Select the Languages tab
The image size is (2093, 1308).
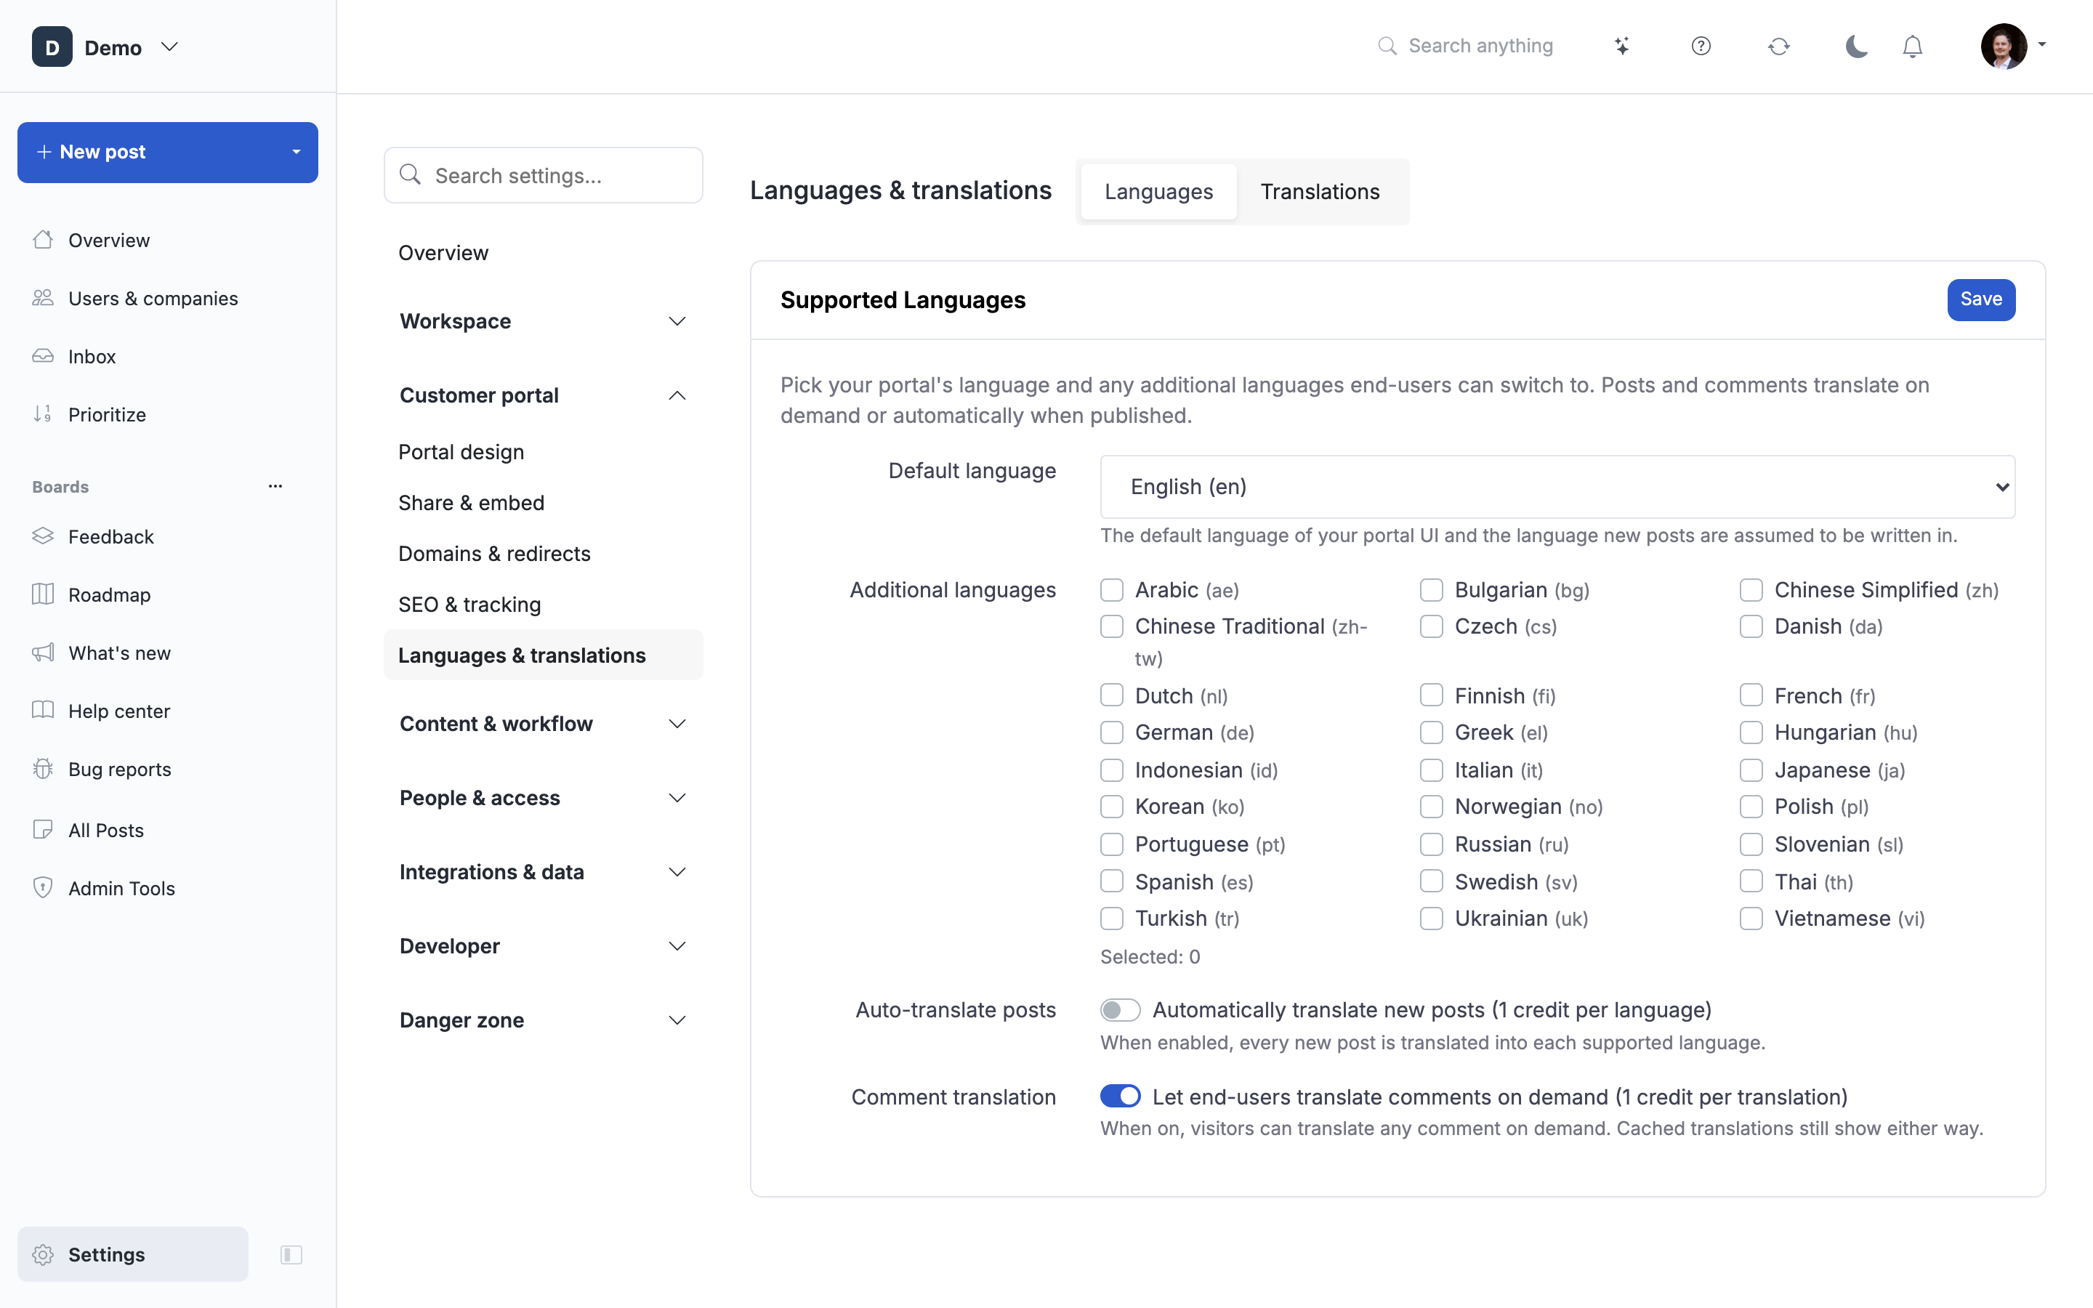[1159, 191]
